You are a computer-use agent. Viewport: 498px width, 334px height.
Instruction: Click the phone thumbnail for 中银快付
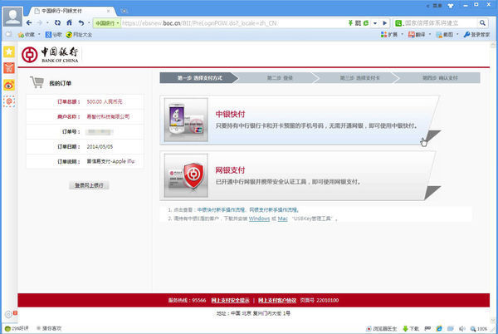click(186, 120)
